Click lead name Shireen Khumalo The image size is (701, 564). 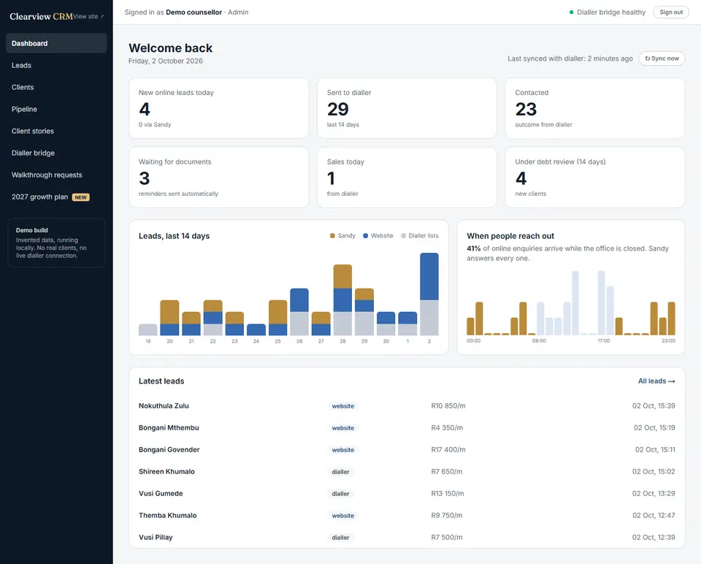pyautogui.click(x=166, y=471)
